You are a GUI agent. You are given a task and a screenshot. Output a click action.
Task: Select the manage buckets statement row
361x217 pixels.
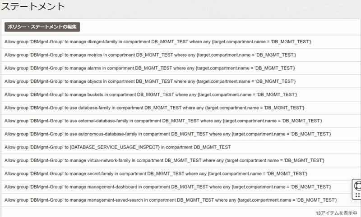pyautogui.click(x=180, y=95)
